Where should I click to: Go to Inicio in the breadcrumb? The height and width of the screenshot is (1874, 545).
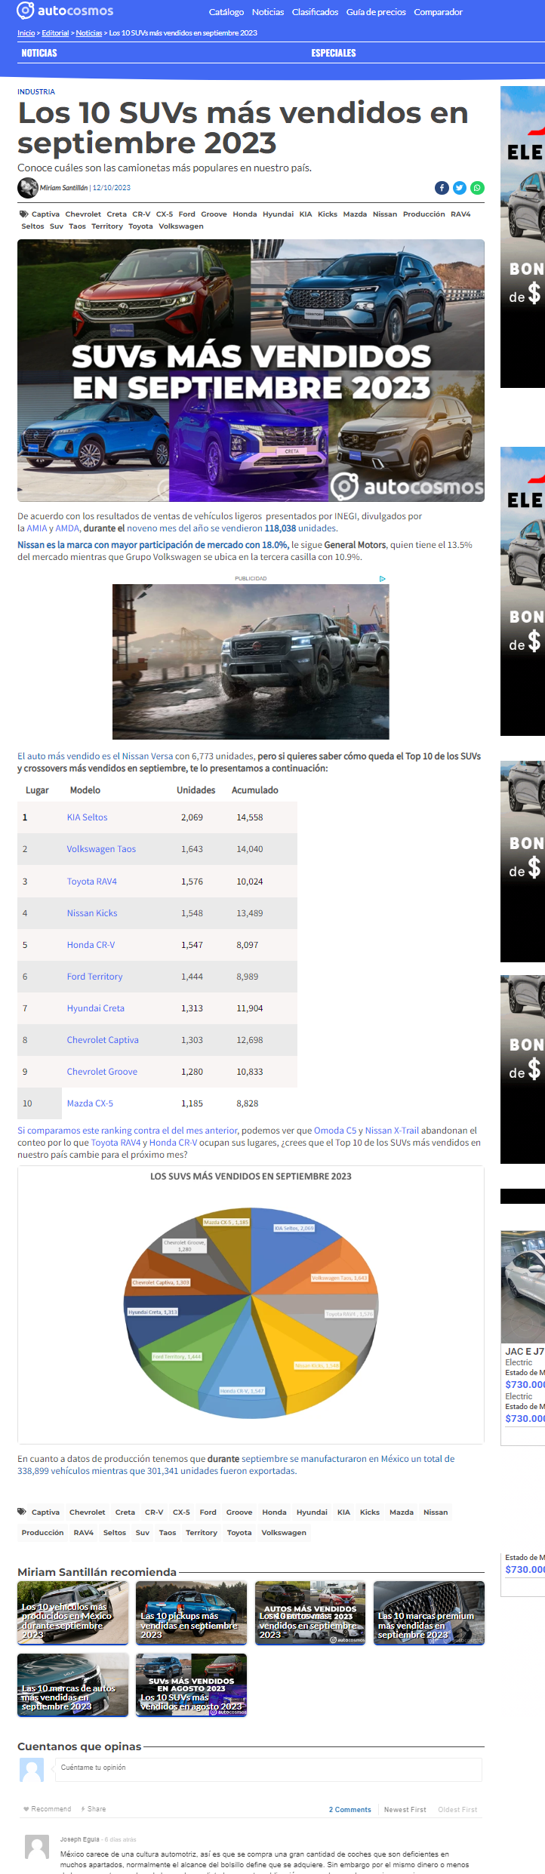pos(26,33)
